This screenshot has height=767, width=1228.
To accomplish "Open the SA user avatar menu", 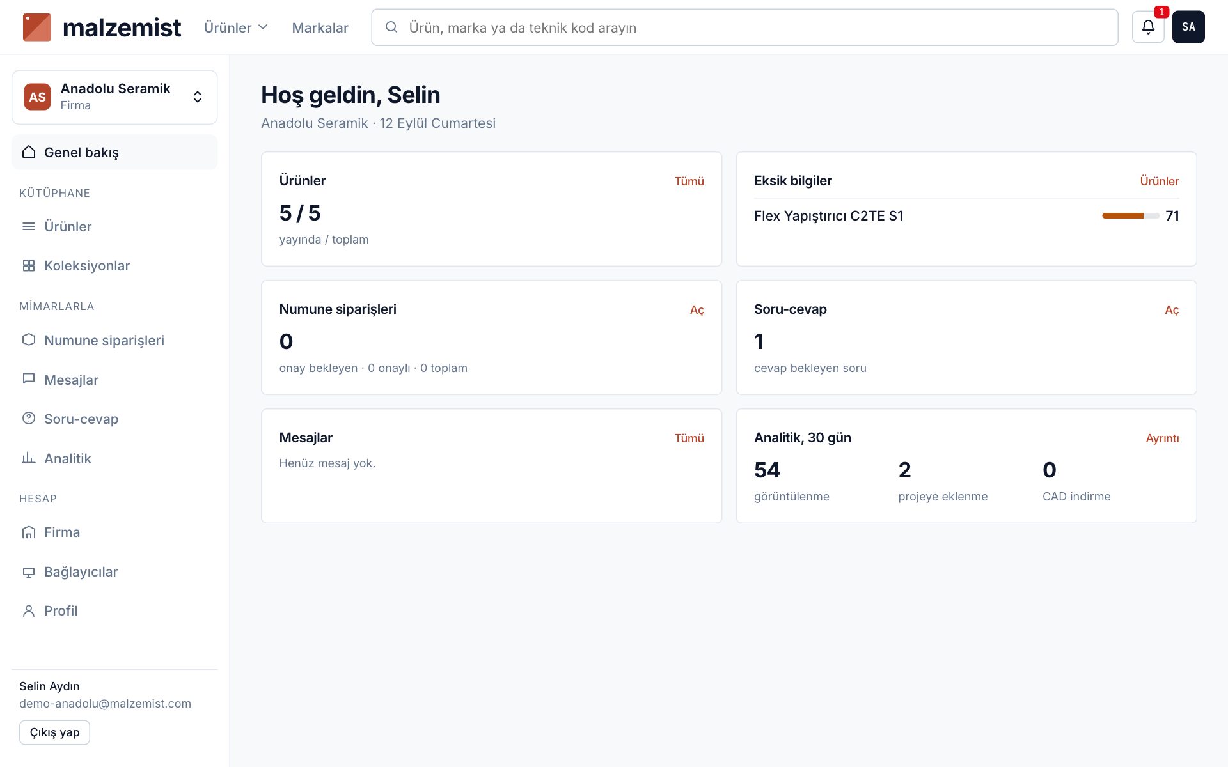I will tap(1188, 27).
